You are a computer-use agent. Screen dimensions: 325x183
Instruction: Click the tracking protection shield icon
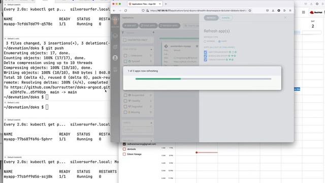[143, 11]
